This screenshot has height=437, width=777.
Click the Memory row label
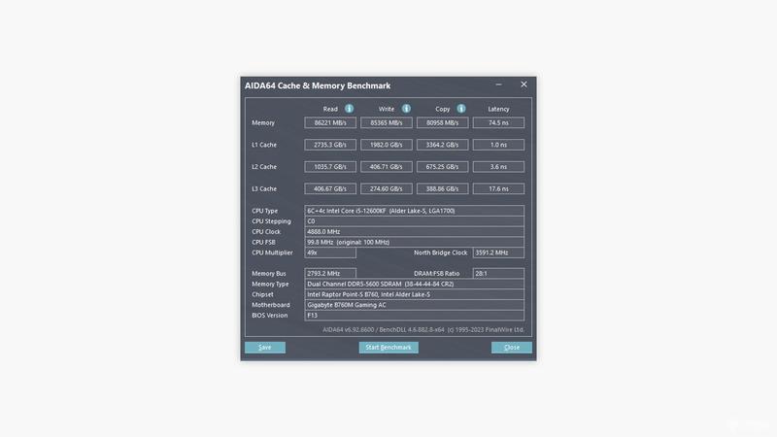tap(263, 122)
